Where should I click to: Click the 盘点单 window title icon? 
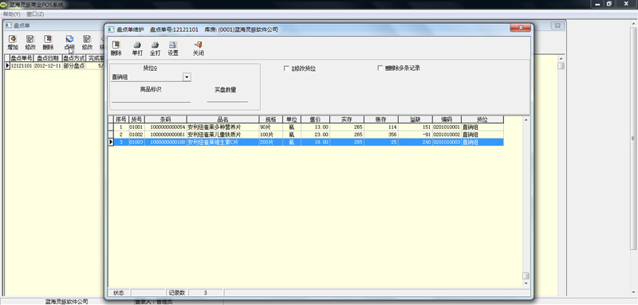[8, 25]
